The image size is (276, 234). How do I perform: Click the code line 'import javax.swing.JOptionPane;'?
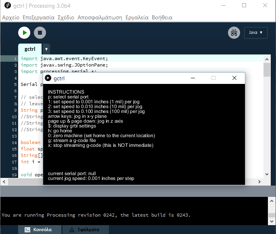(64, 65)
